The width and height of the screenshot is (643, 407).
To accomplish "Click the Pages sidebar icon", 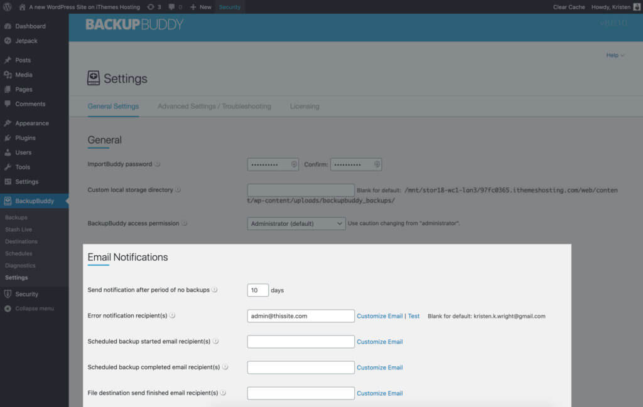I will [8, 89].
